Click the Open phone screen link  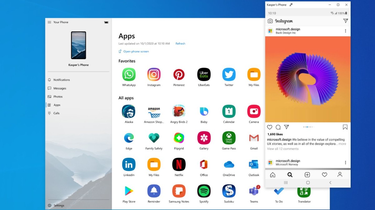pyautogui.click(x=136, y=51)
